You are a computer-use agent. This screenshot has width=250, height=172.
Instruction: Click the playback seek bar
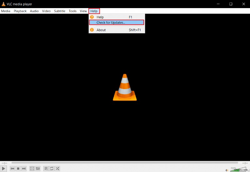pos(125,163)
